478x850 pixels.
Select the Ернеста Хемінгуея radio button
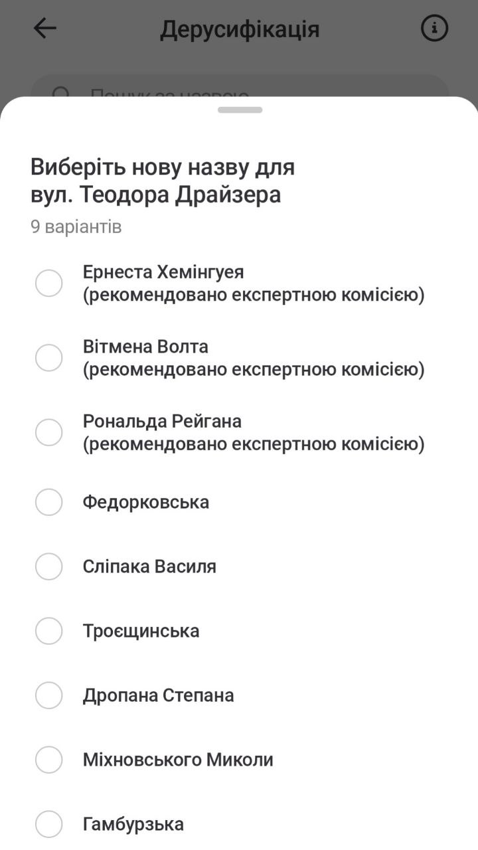pyautogui.click(x=48, y=284)
